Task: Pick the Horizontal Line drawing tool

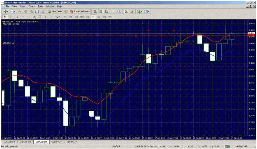Action: coord(23,17)
